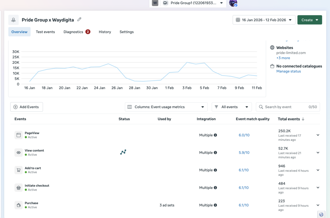Click the Add Events button
The width and height of the screenshot is (330, 218).
pos(26,107)
